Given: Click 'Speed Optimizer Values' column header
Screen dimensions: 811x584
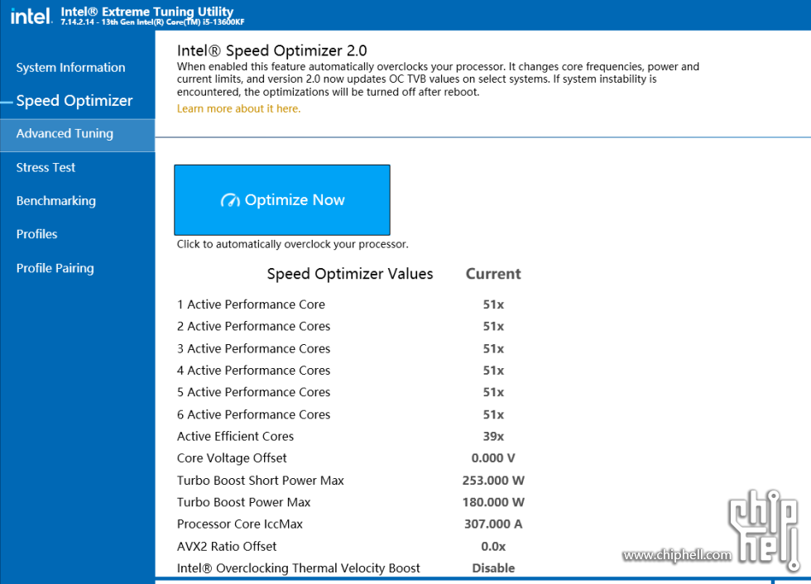Looking at the screenshot, I should [x=349, y=274].
